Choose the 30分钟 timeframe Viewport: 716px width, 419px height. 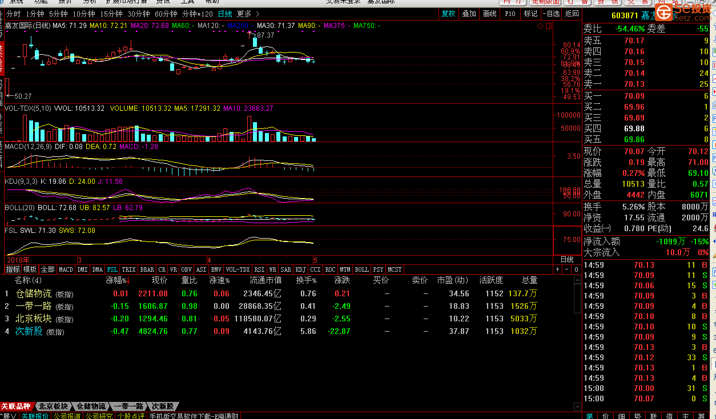point(138,14)
